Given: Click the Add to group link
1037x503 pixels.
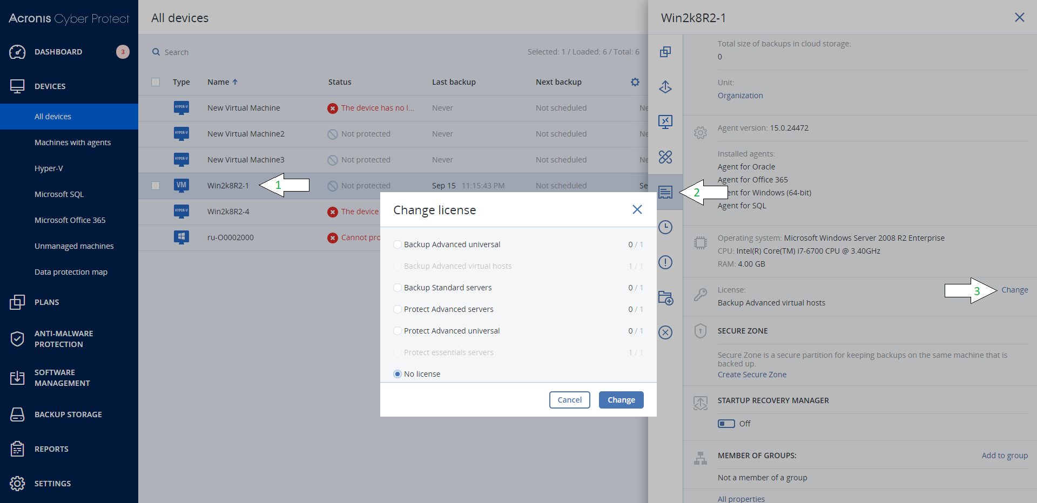Looking at the screenshot, I should (1005, 456).
